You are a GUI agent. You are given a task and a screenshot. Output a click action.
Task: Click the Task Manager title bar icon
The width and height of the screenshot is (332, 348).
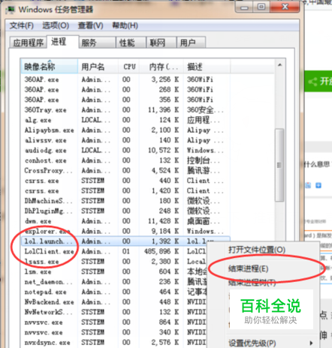click(x=11, y=10)
